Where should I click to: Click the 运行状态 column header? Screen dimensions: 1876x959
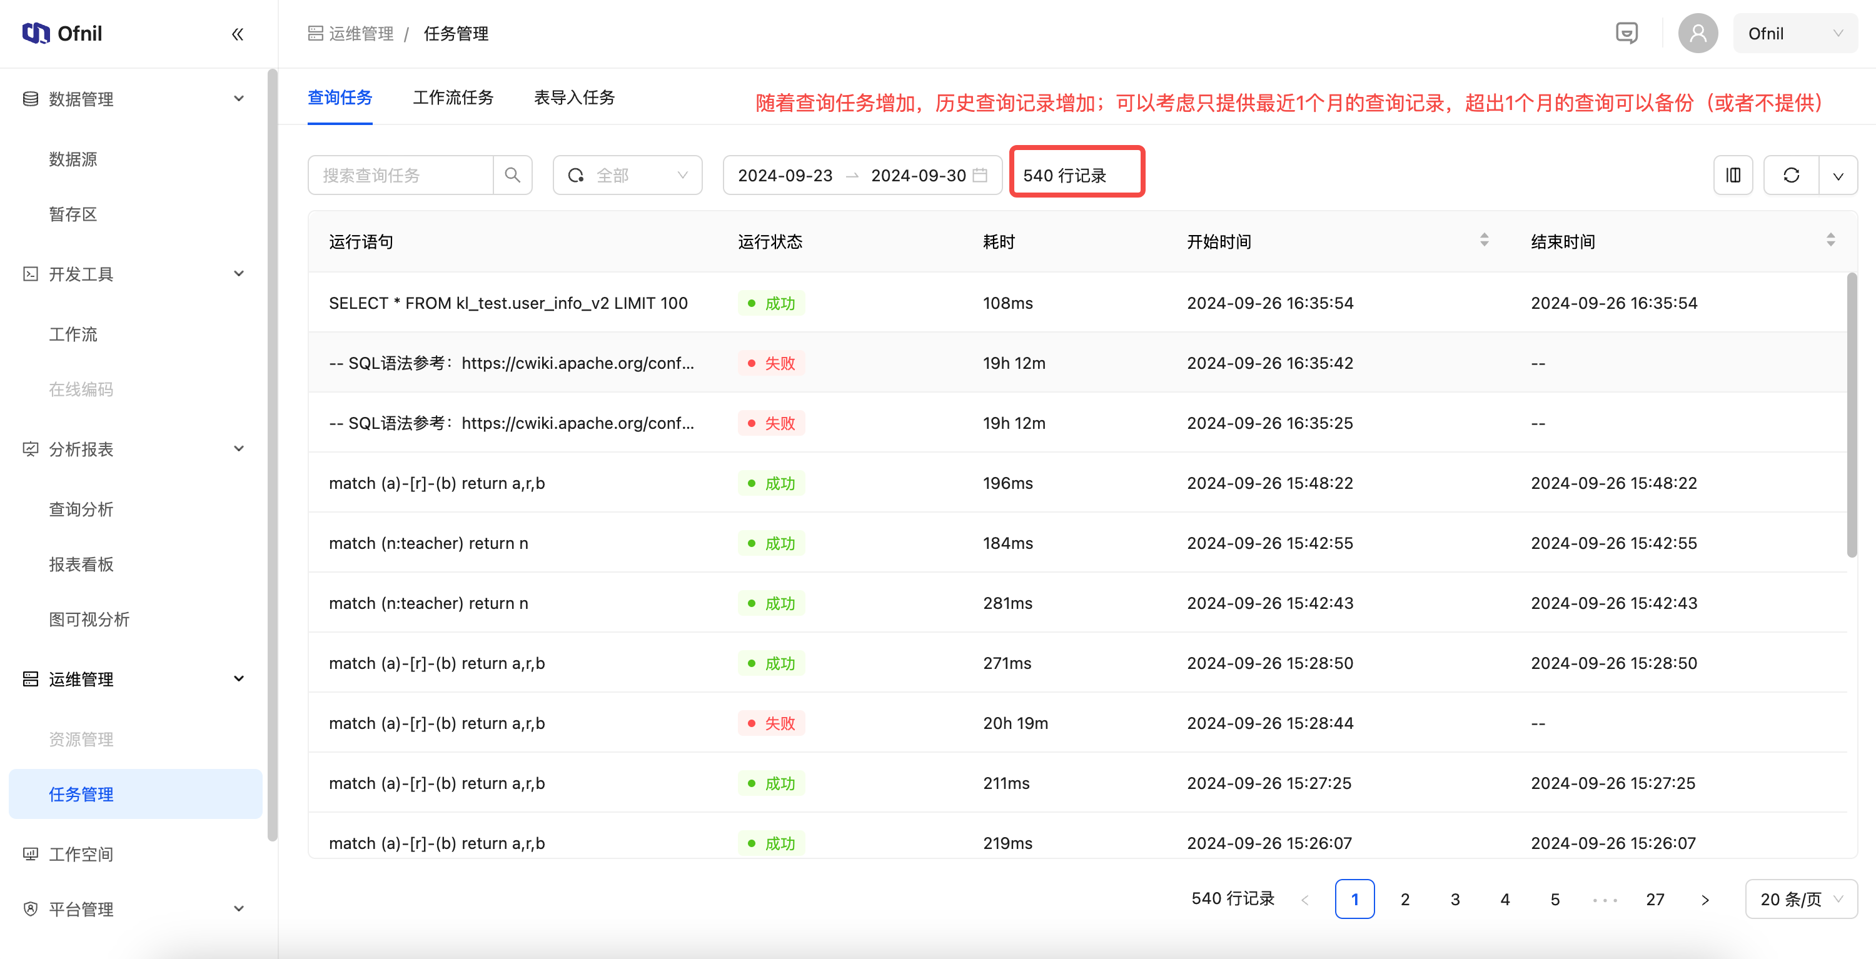(770, 242)
